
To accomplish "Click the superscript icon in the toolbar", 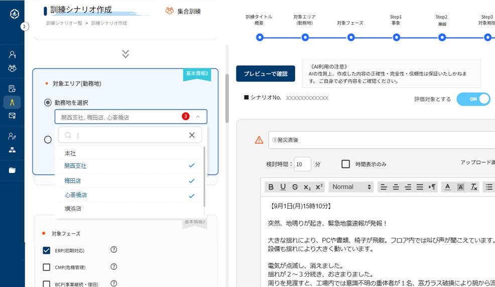I will 320,187.
